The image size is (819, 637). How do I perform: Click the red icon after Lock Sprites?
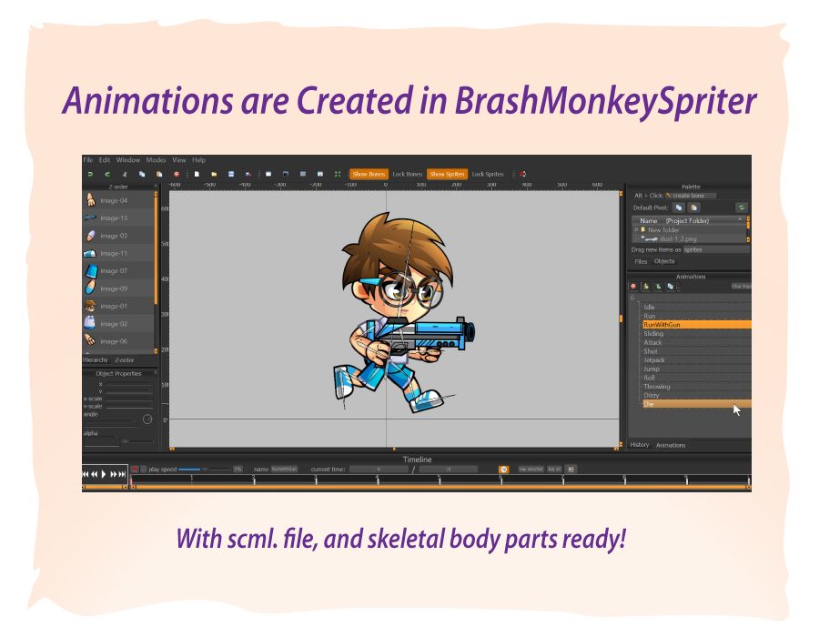[523, 175]
